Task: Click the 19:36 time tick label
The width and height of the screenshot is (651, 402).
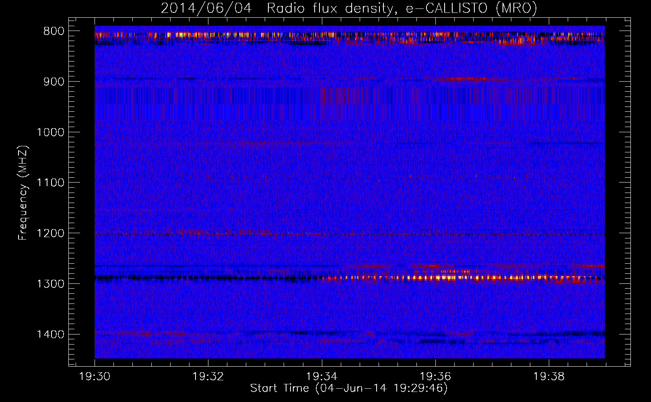Action: pos(435,377)
